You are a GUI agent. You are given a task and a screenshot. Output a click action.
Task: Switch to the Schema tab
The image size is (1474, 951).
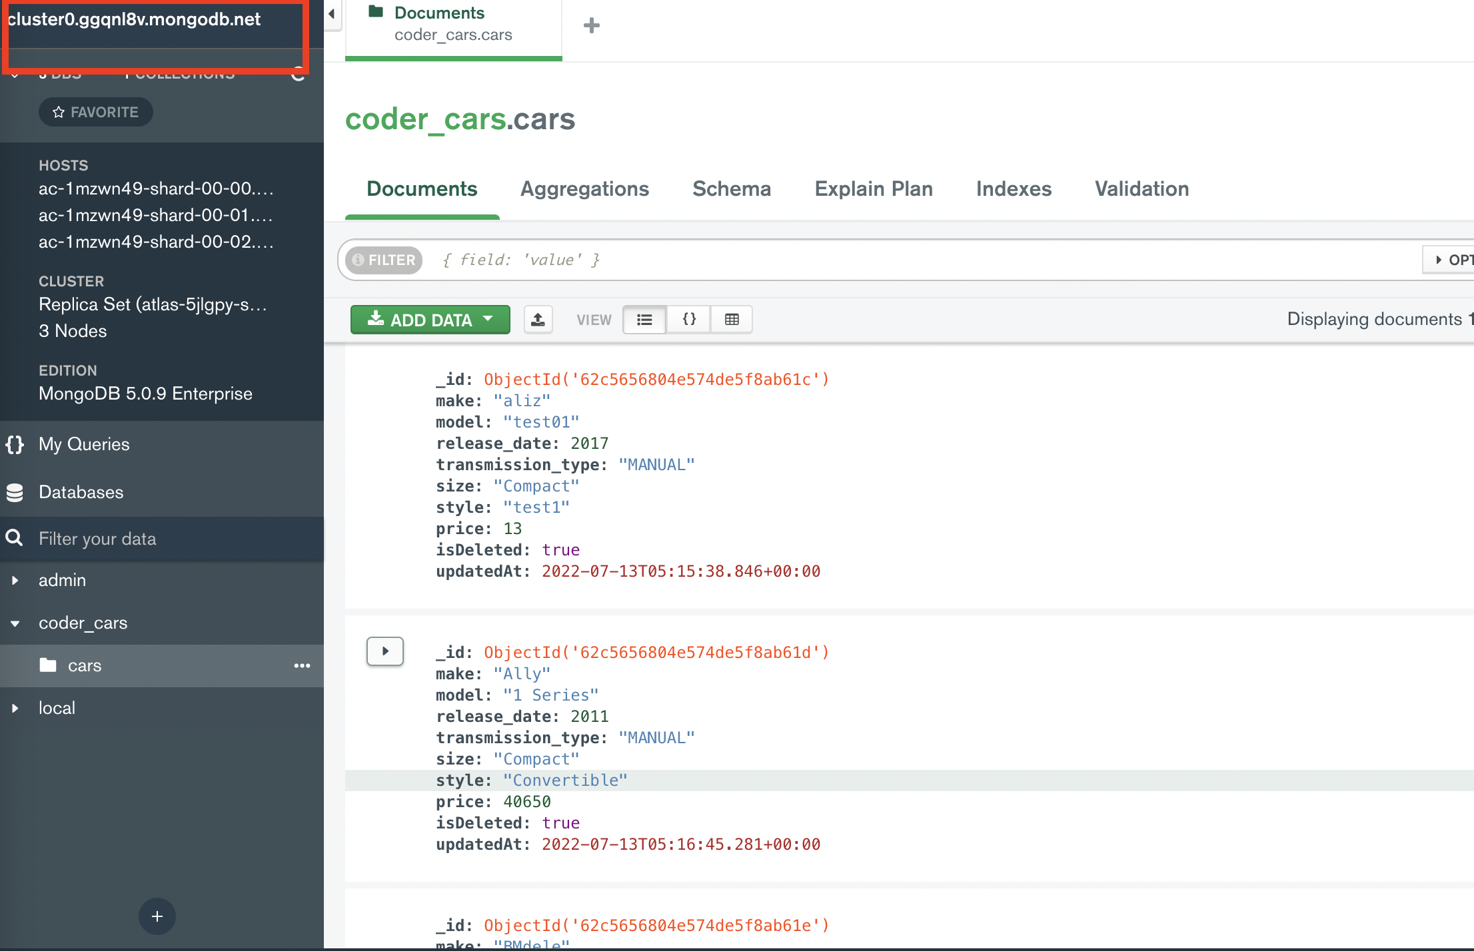click(732, 188)
